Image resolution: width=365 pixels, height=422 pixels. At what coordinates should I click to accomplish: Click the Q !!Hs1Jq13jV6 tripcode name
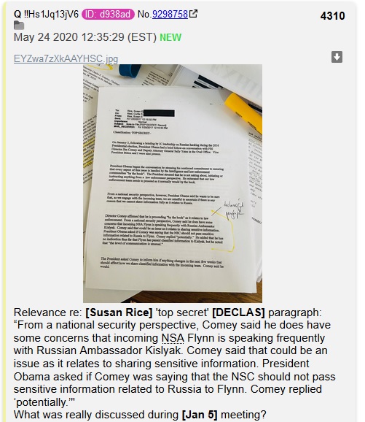click(46, 14)
